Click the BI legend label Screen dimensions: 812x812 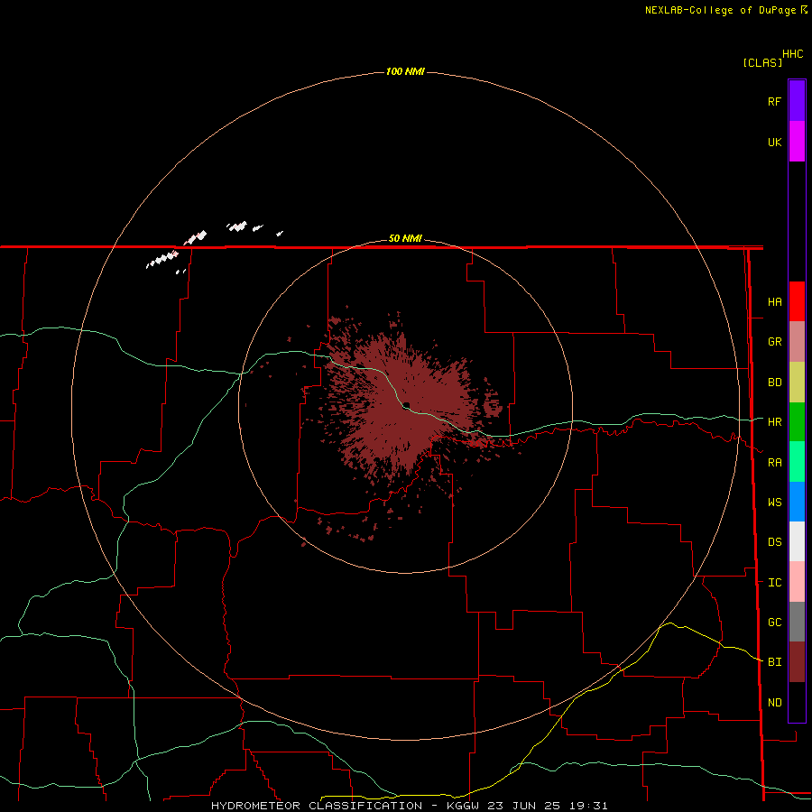click(x=774, y=662)
